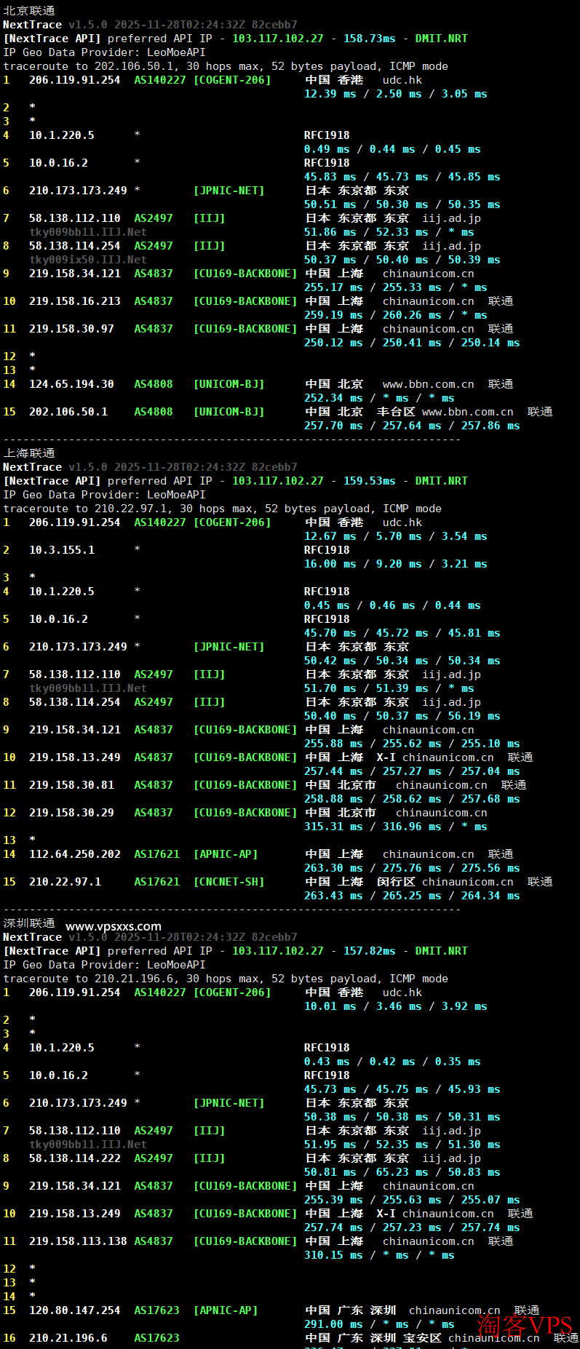Viewport: 580px width, 1349px height.
Task: Select IP address 120.80.147.254
Action: click(x=74, y=1310)
